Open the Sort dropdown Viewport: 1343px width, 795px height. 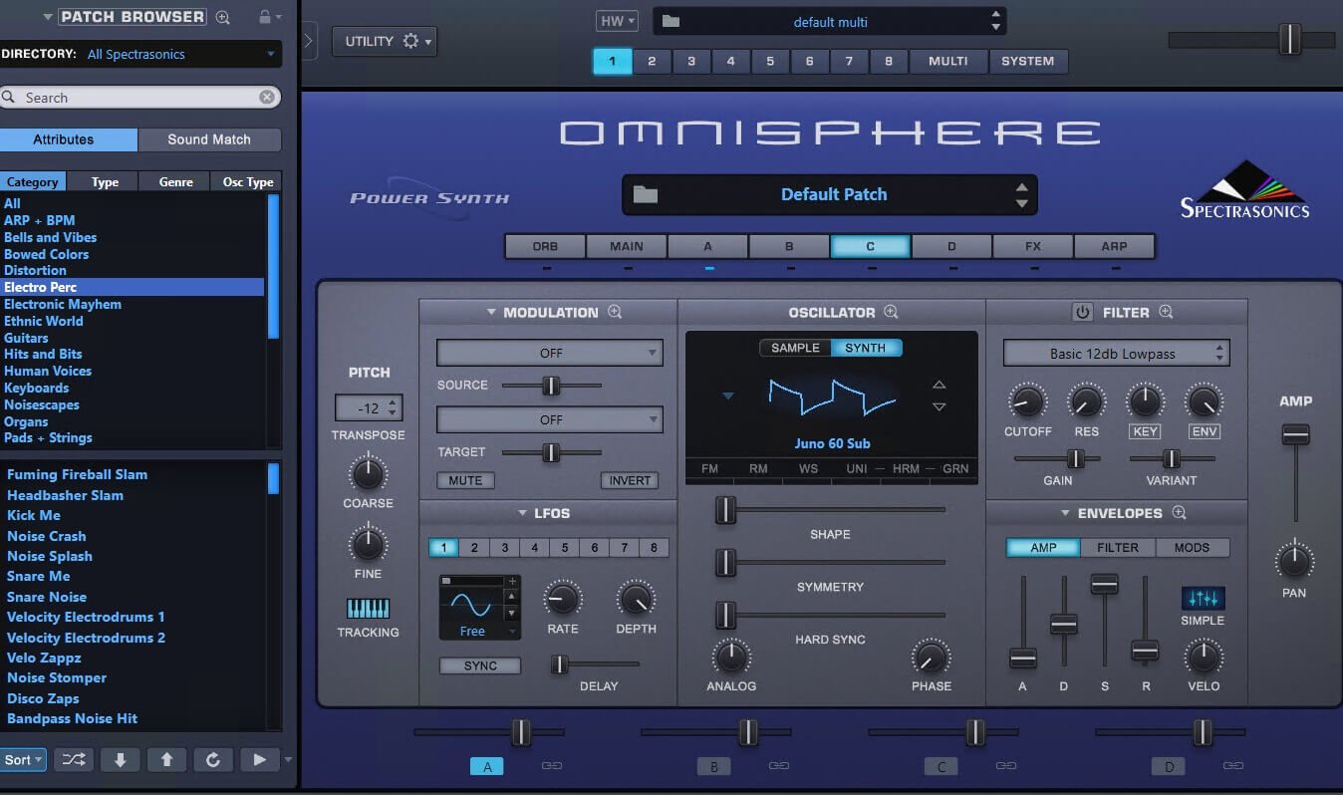[23, 760]
